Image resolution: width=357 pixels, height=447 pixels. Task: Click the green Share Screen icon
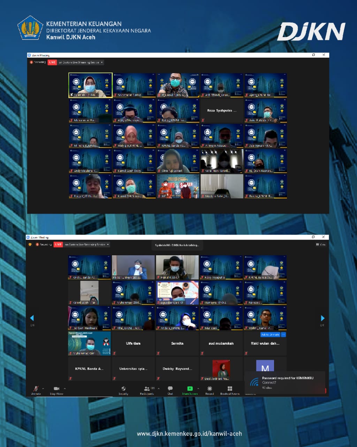pos(190,388)
